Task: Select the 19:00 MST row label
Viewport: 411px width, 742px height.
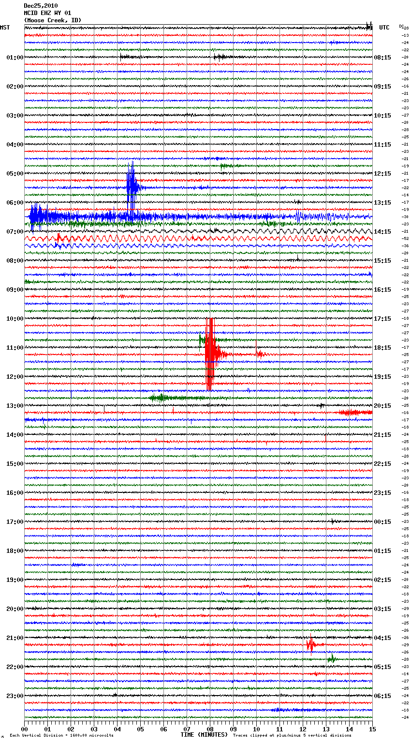Action: click(x=15, y=580)
